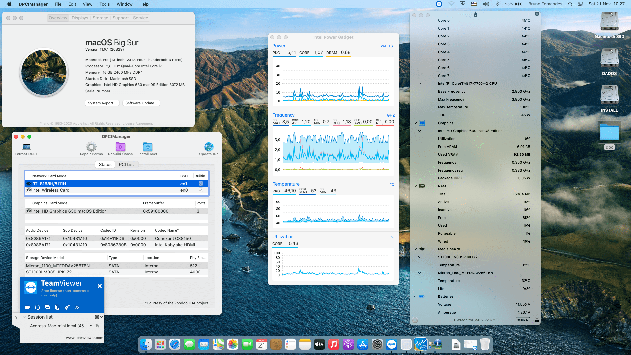Run Rebuild Cache in DPCIManager toolbar
This screenshot has height=355, width=631.
tap(120, 147)
